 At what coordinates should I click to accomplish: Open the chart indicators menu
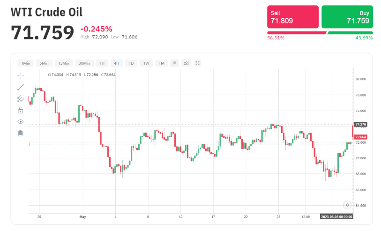tap(186, 63)
